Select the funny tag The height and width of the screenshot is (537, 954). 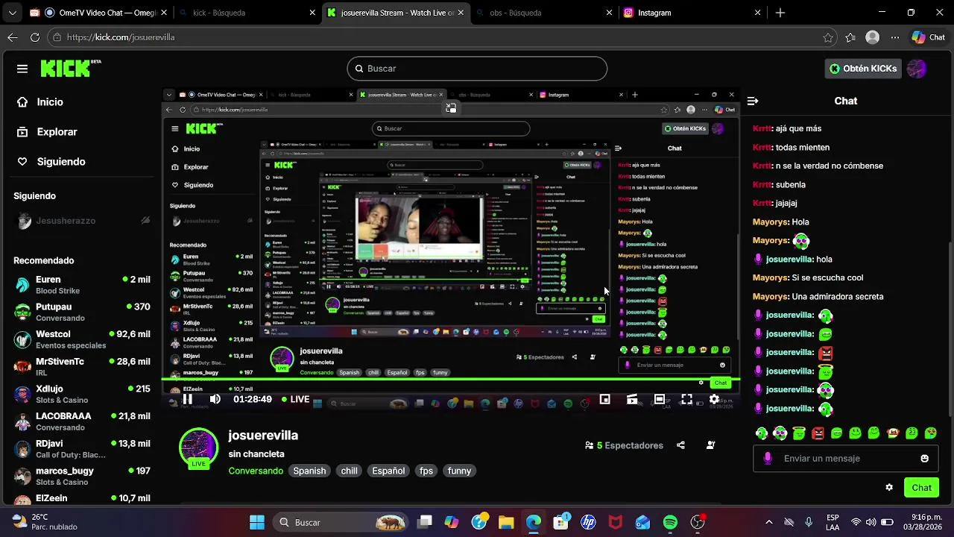(459, 471)
